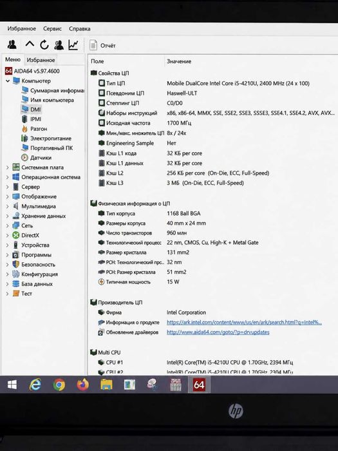
Task: Select the Кэш L3 row
Action: [x=171, y=183]
